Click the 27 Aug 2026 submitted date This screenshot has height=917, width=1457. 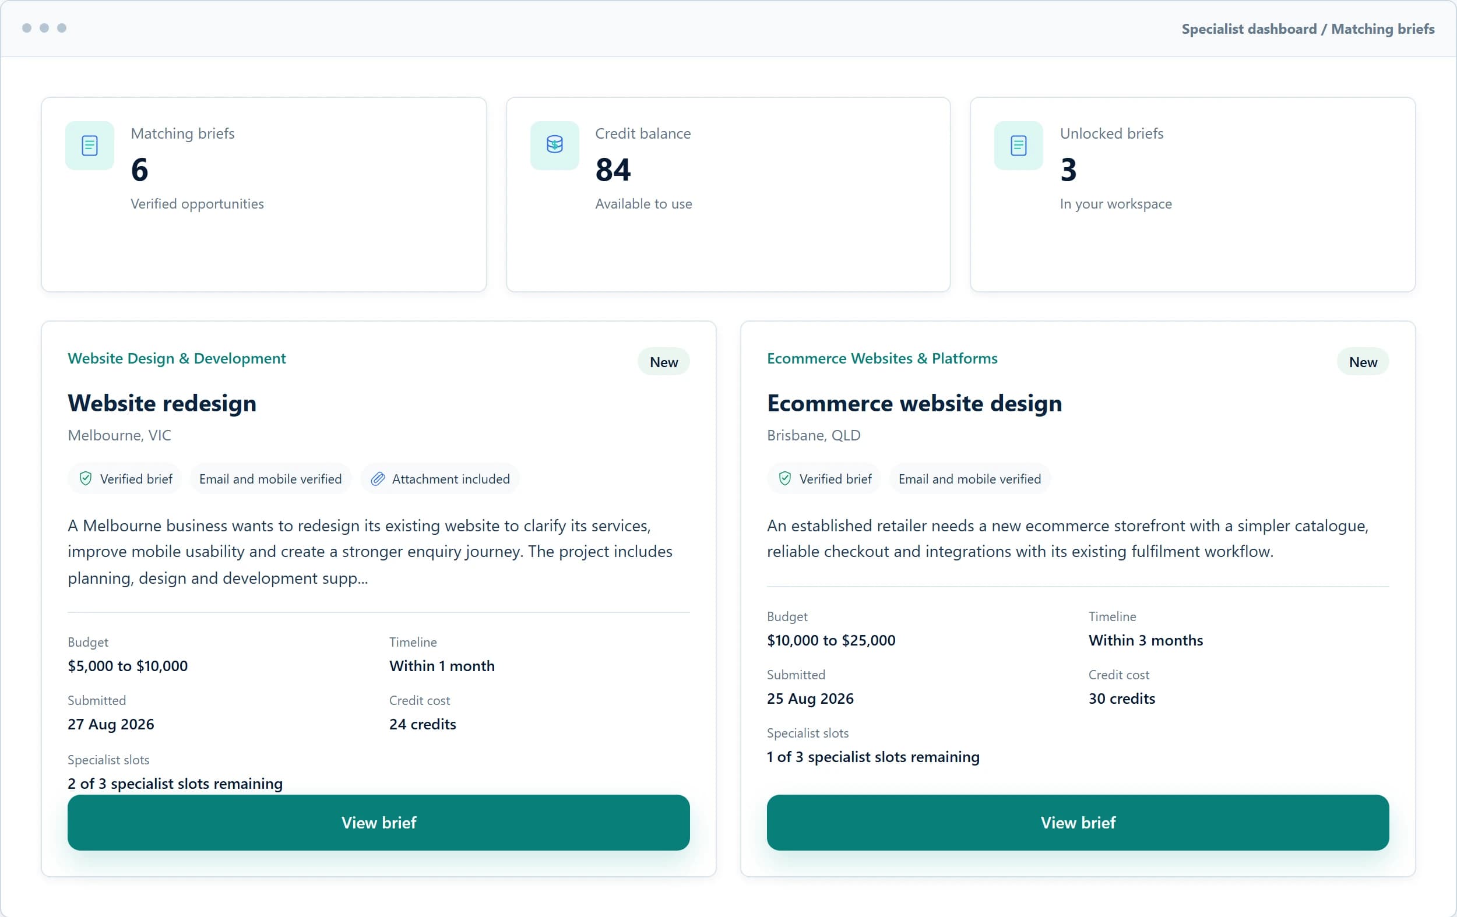click(111, 724)
